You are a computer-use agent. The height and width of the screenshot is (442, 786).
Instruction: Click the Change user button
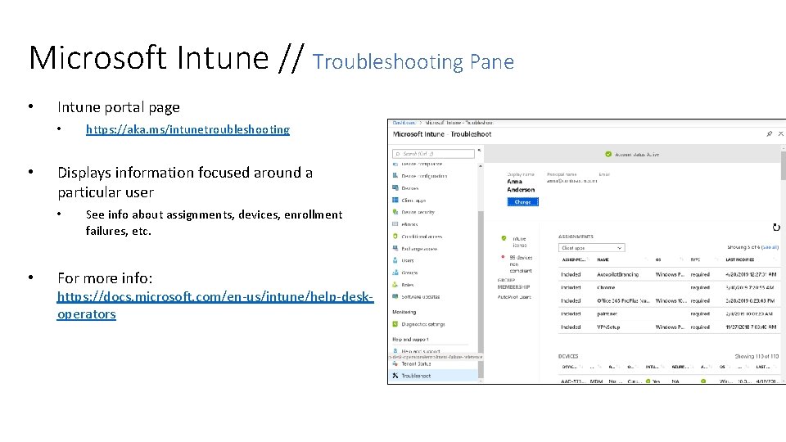pos(522,201)
